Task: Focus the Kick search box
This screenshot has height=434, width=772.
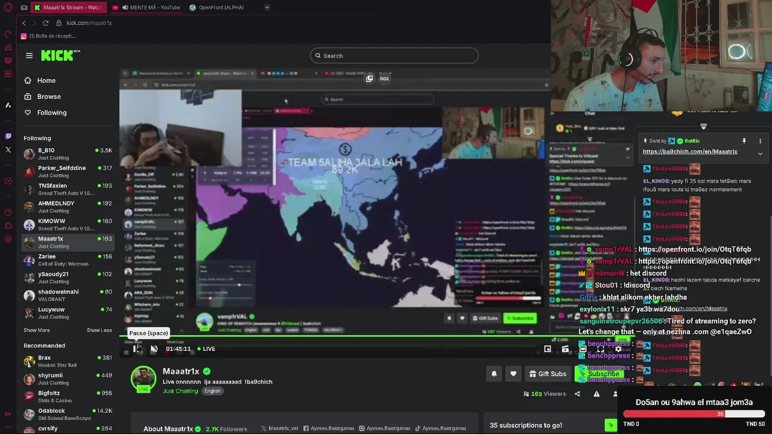Action: tap(394, 55)
